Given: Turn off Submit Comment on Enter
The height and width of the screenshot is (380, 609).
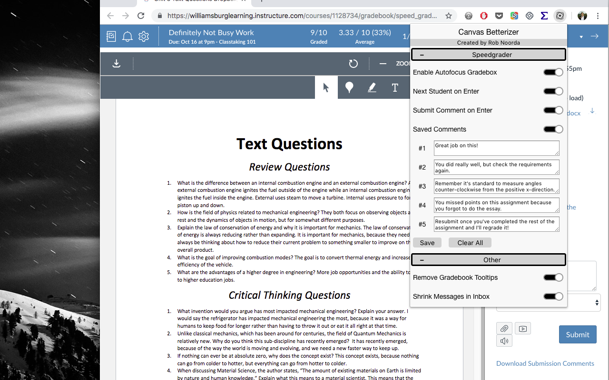Looking at the screenshot, I should click(553, 110).
